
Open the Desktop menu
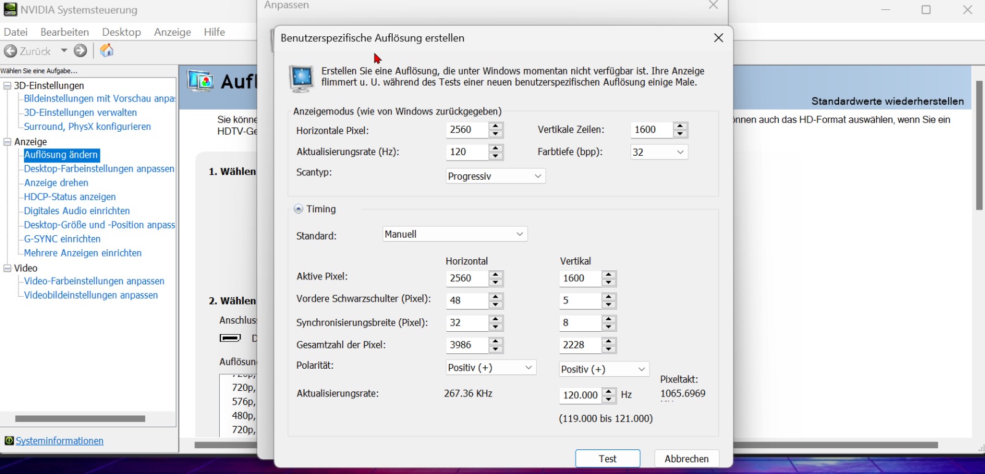pyautogui.click(x=121, y=32)
